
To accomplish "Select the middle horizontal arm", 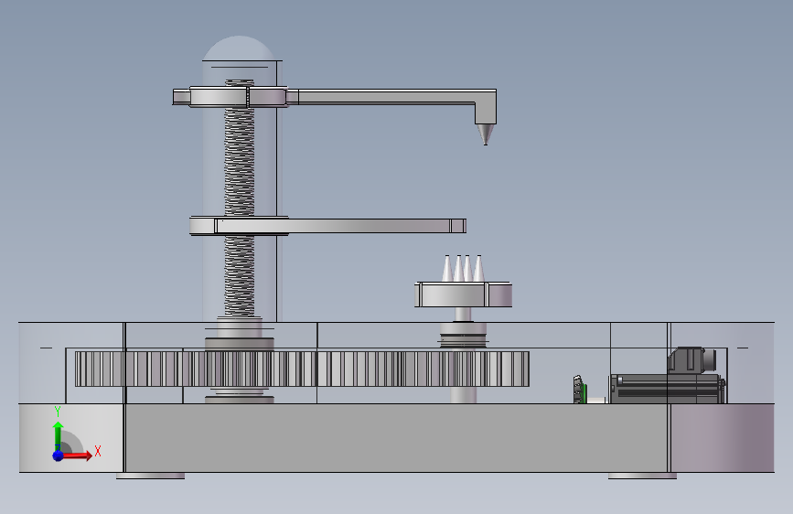I will pos(327,226).
